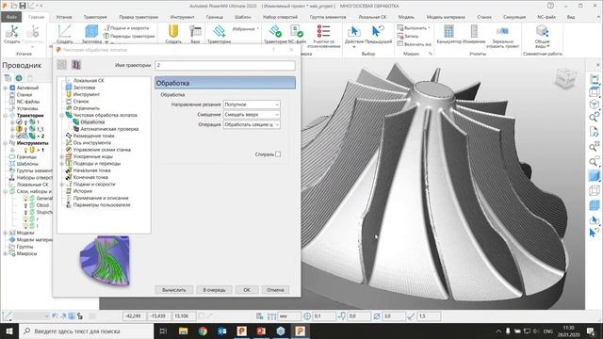Select Автоматическая проверка in the dialog tree
The image size is (603, 339).
tap(109, 129)
